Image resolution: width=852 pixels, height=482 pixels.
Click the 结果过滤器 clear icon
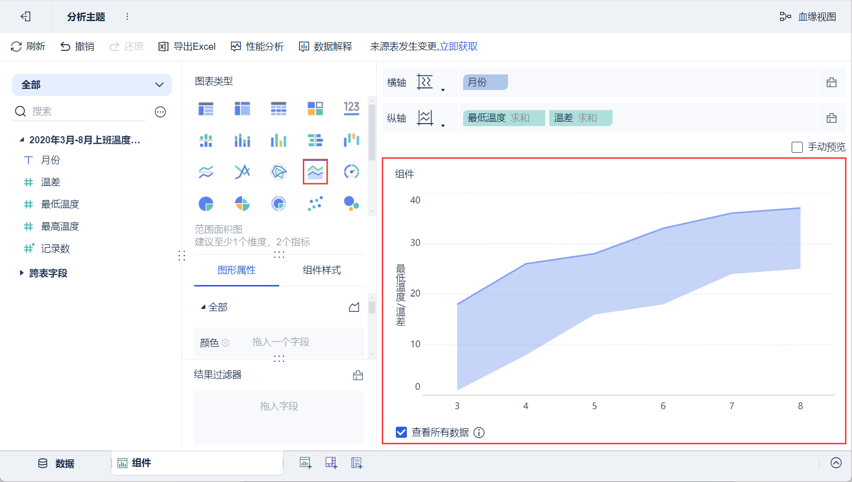[x=358, y=375]
